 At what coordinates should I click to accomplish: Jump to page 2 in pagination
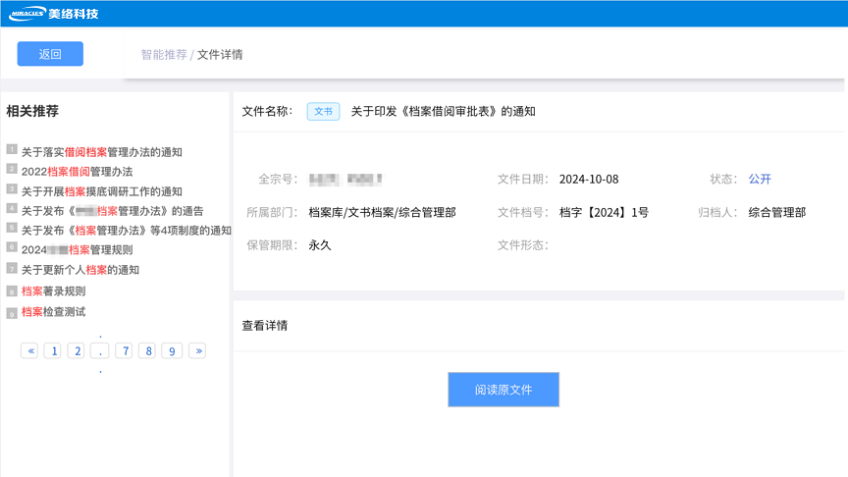76,350
